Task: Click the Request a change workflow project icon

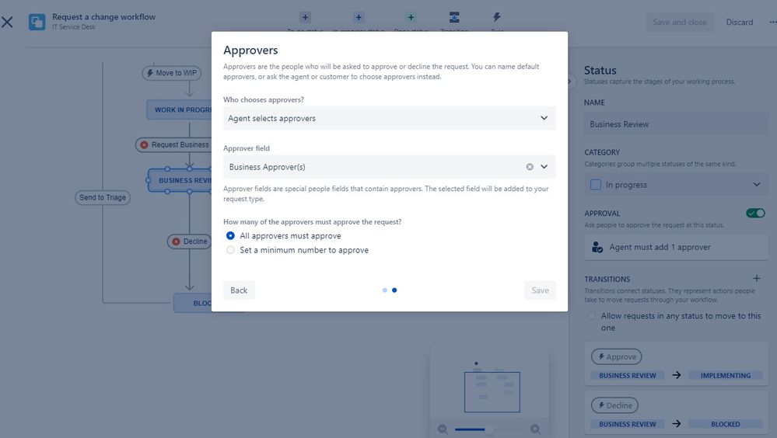Action: 37,22
